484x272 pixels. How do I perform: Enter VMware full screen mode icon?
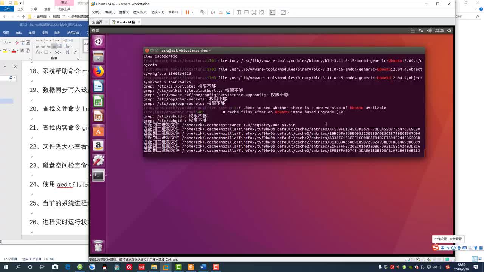254,12
